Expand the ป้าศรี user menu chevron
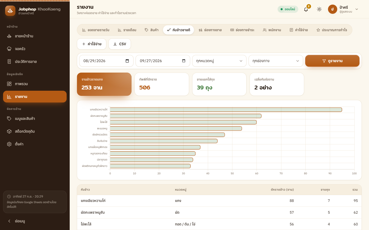Screen dimensions: 369x230 point(357,9)
